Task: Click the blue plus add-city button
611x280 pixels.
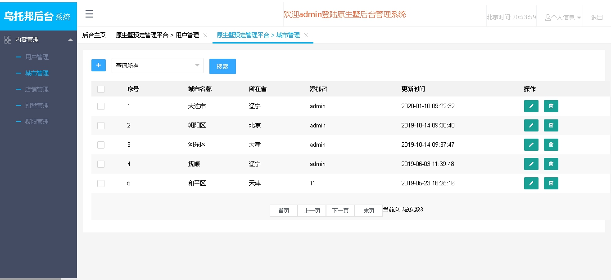Action: click(x=99, y=65)
